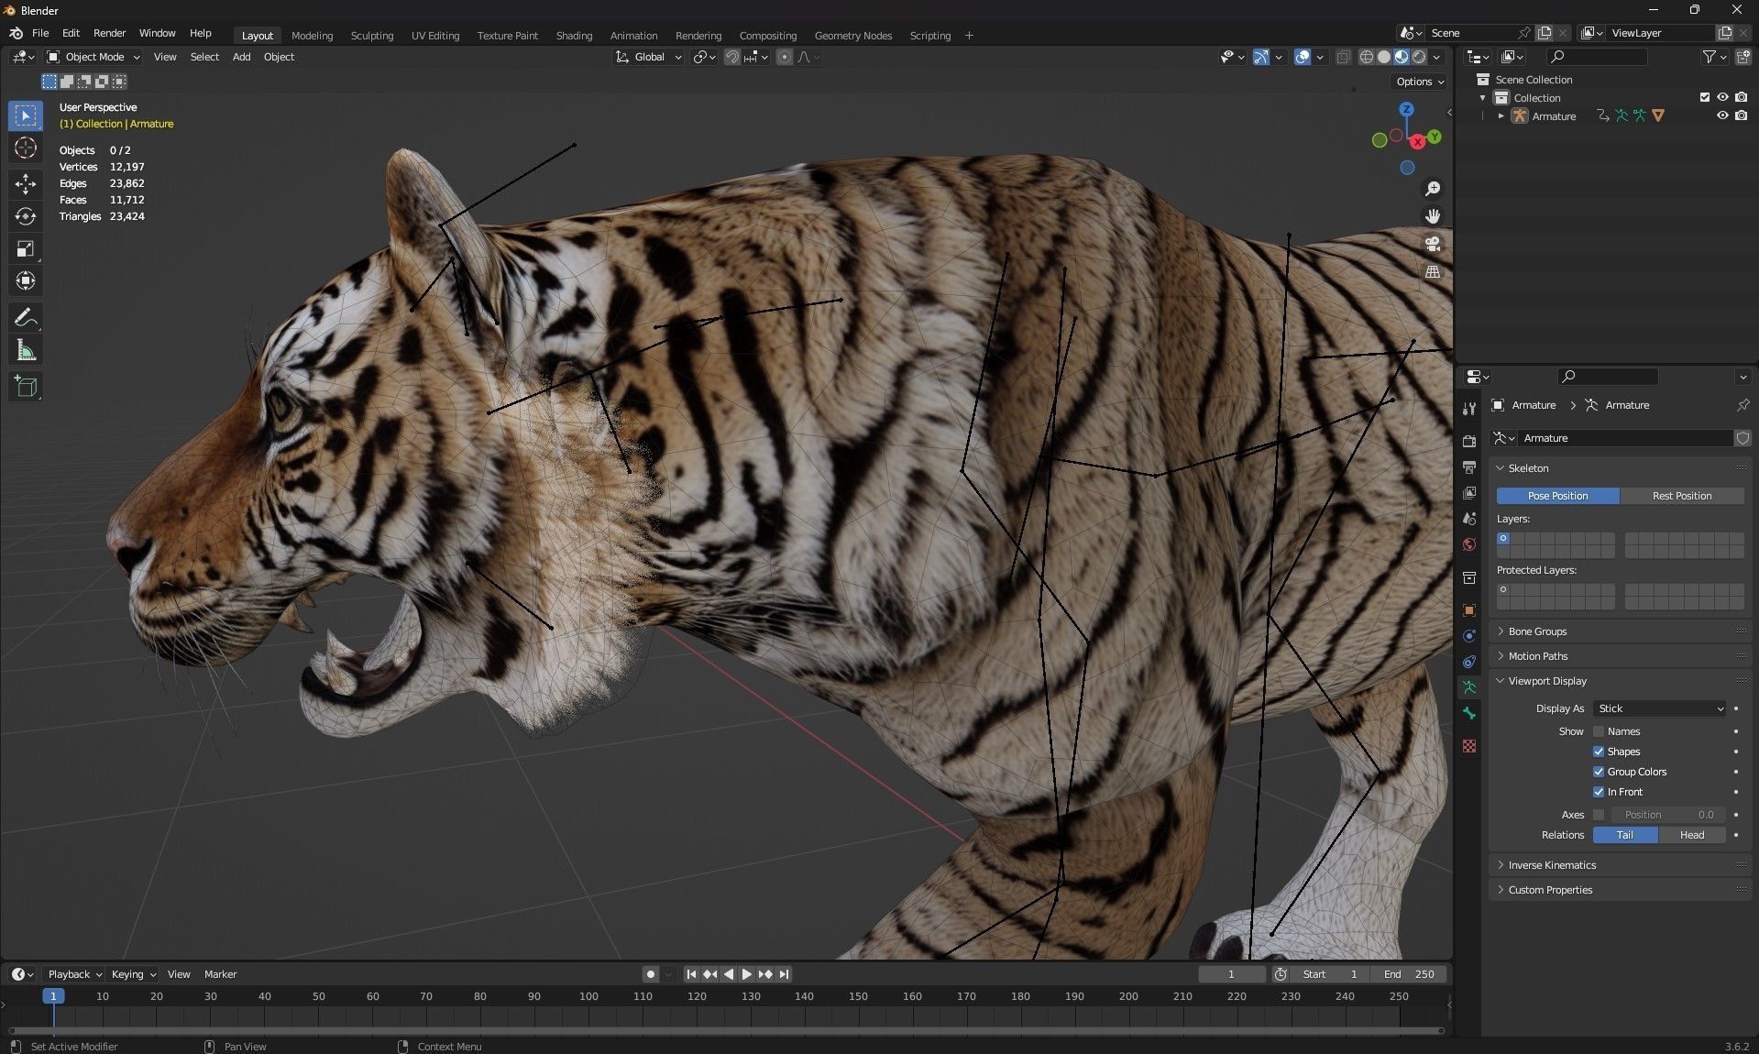Screen dimensions: 1759x1054
Task: Open the Scene properties tab
Action: pos(1469,519)
